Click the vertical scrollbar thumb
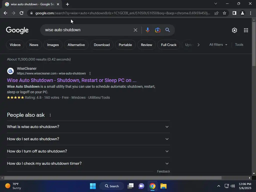256x192 pixels. point(254,44)
